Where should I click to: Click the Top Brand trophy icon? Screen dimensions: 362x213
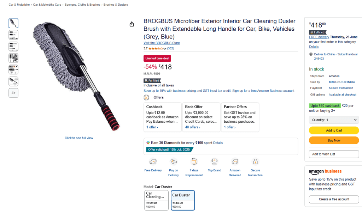pyautogui.click(x=214, y=162)
